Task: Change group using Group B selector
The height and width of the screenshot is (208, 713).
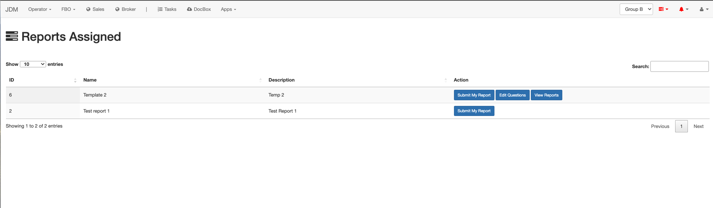Action: coord(636,9)
